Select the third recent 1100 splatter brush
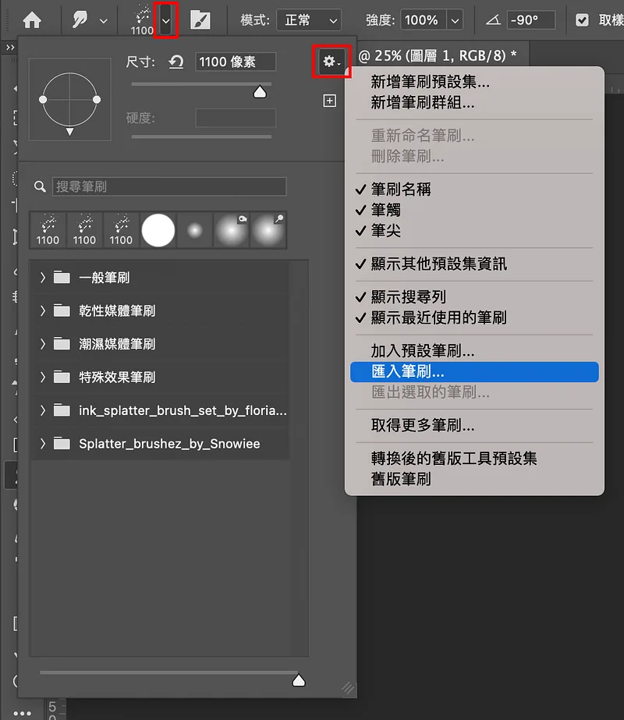This screenshot has width=624, height=720. 121,230
